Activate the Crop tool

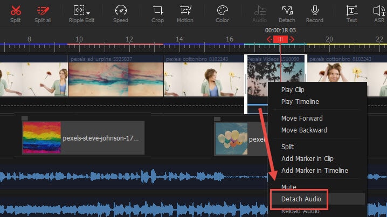157,13
